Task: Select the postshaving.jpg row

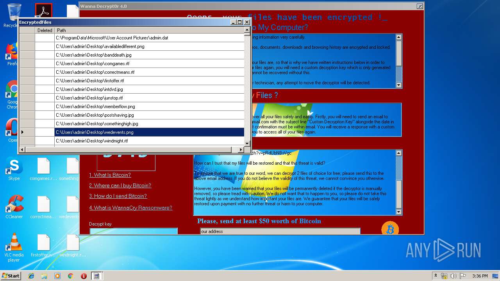Action: tap(149, 115)
